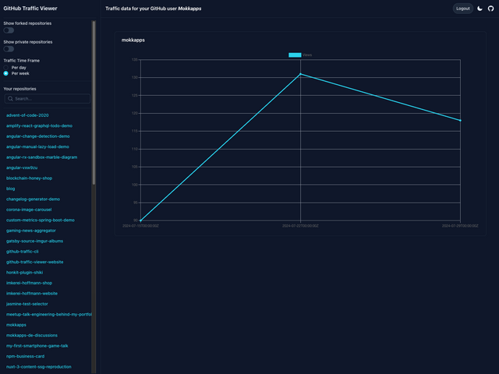Open the my-first-smartphone-game-talk repository
The width and height of the screenshot is (499, 374).
[x=37, y=346]
